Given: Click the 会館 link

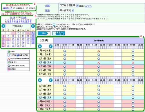Looking at the screenshot, I should [x=47, y=6].
